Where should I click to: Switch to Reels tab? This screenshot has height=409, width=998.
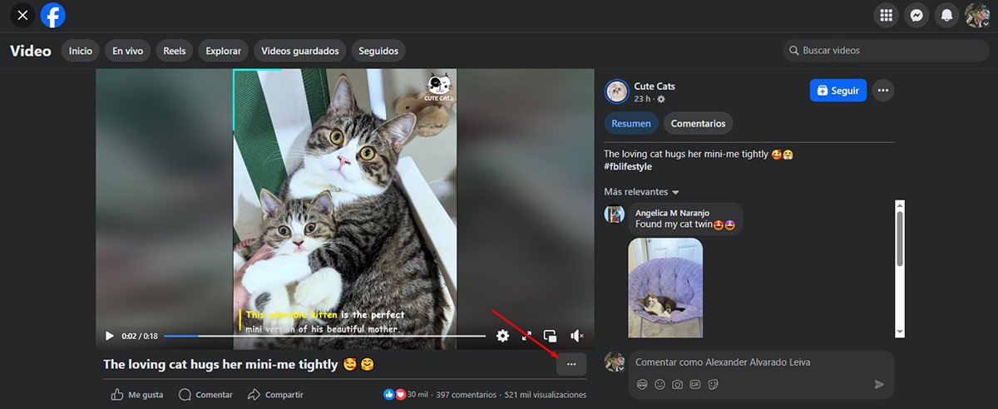click(x=175, y=51)
